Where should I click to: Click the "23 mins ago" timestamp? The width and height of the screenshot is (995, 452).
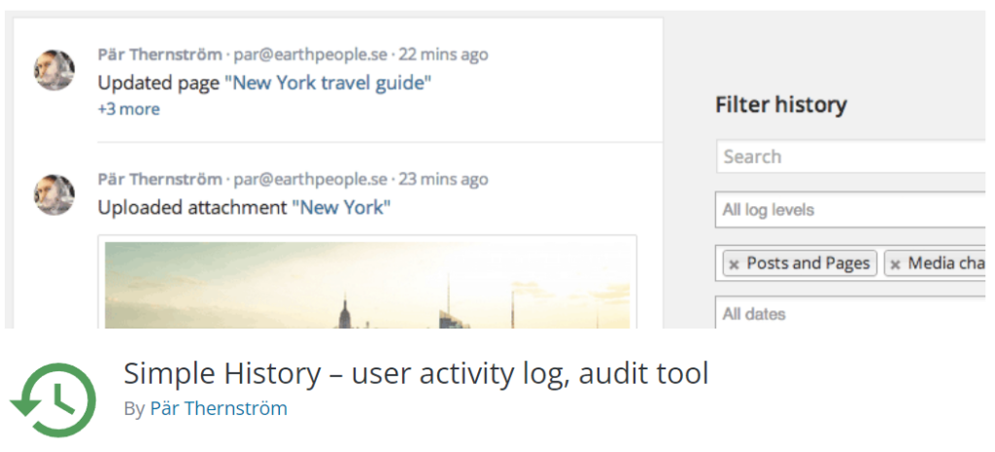pos(443,180)
